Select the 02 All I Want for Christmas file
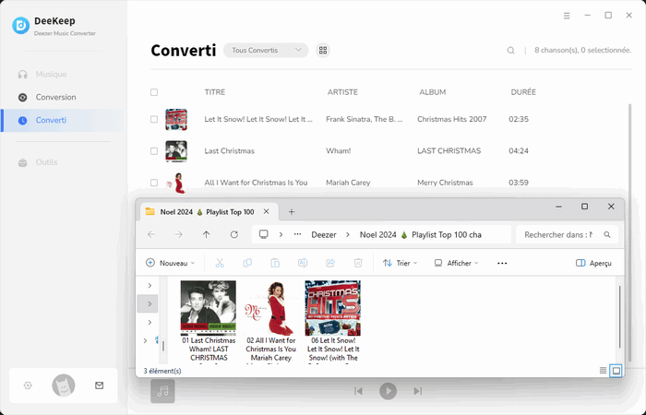 click(x=270, y=321)
